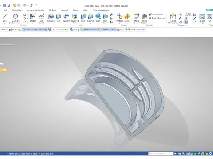The height and width of the screenshot is (159, 213).
Task: Click the Save As Translated button
Action: coord(59,30)
